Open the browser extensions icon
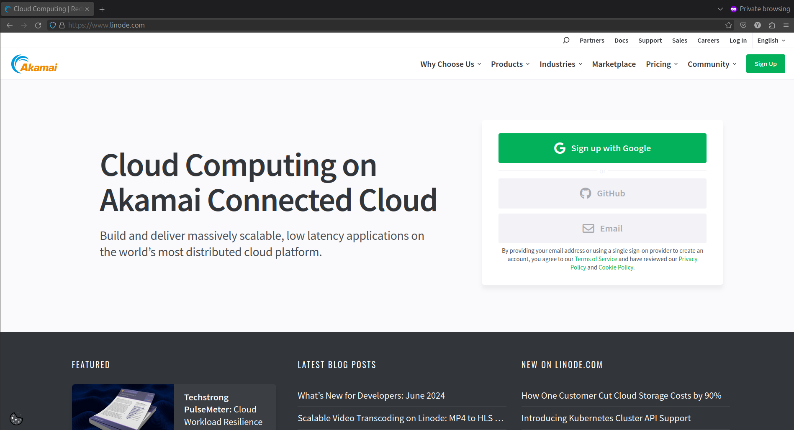The height and width of the screenshot is (430, 794). click(772, 25)
